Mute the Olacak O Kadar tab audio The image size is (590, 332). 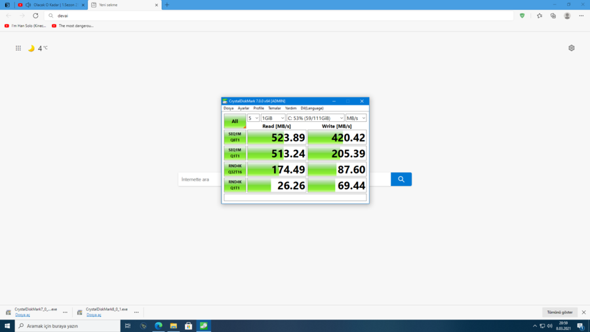[28, 5]
